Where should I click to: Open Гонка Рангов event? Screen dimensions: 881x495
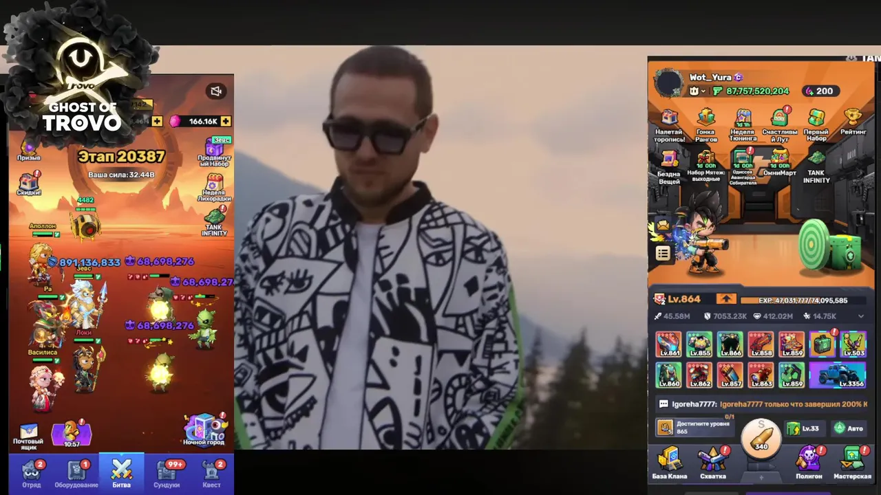(706, 125)
